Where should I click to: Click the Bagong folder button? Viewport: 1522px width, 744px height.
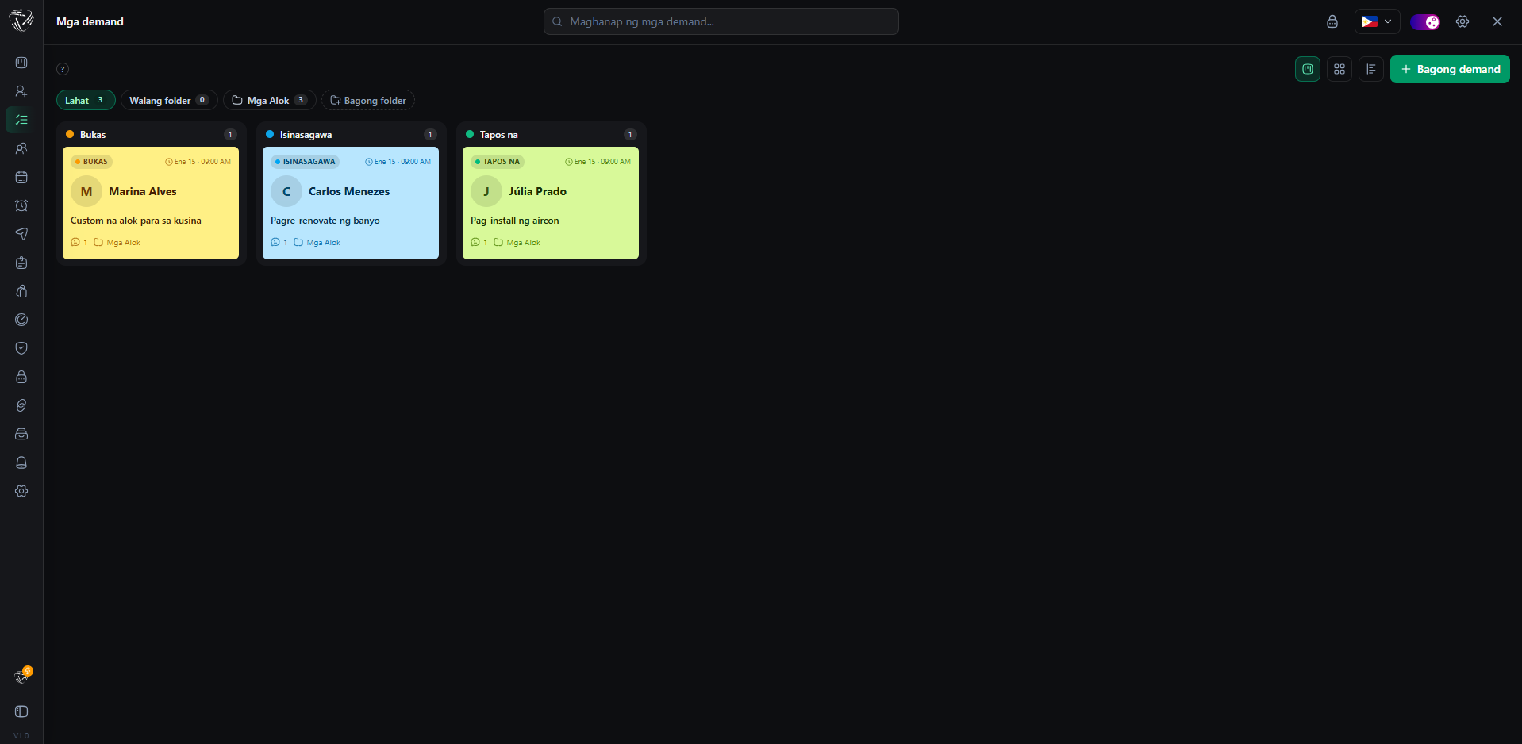368,100
